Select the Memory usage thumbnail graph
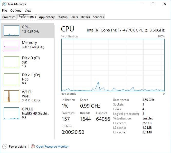The image size is (171, 153). click(x=12, y=46)
